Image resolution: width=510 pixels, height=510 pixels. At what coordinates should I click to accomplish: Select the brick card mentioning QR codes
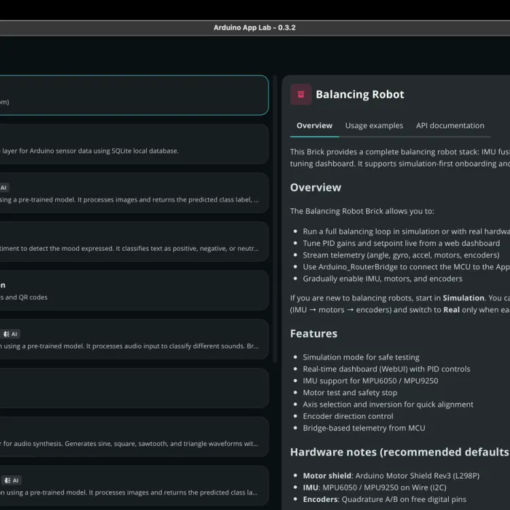pos(134,290)
